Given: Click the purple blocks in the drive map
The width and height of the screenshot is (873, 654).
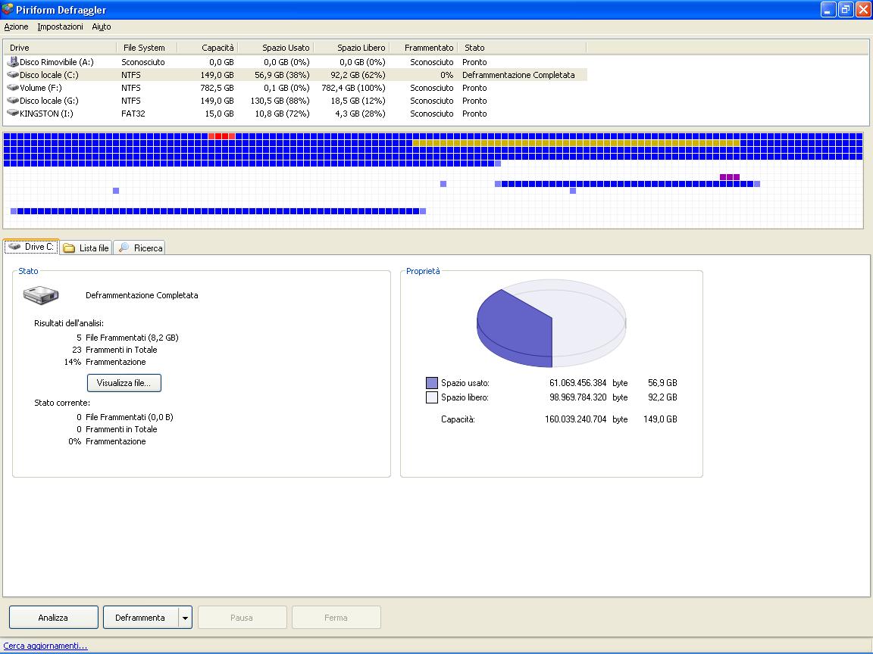Looking at the screenshot, I should [729, 177].
